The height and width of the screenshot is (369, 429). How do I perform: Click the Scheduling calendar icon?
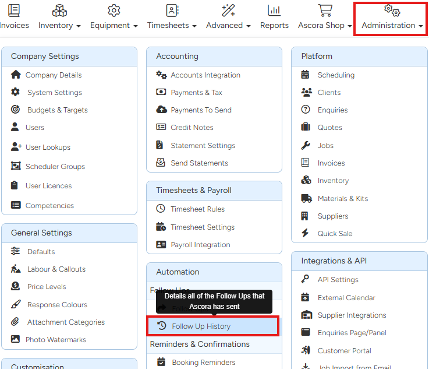pyautogui.click(x=306, y=75)
